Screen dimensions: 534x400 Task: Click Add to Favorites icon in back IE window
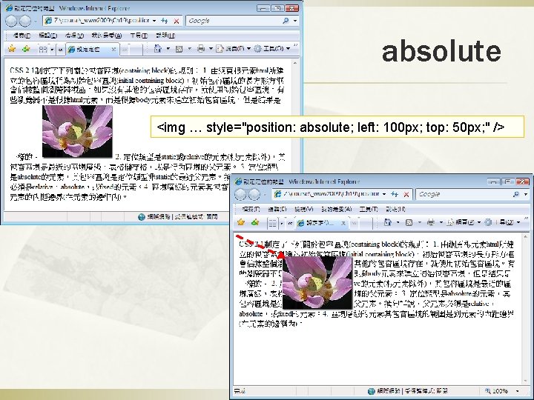[26, 49]
